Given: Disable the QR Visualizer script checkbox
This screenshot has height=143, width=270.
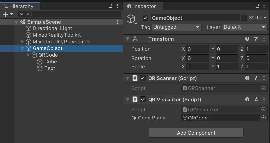Looking at the screenshot, I should point(143,99).
